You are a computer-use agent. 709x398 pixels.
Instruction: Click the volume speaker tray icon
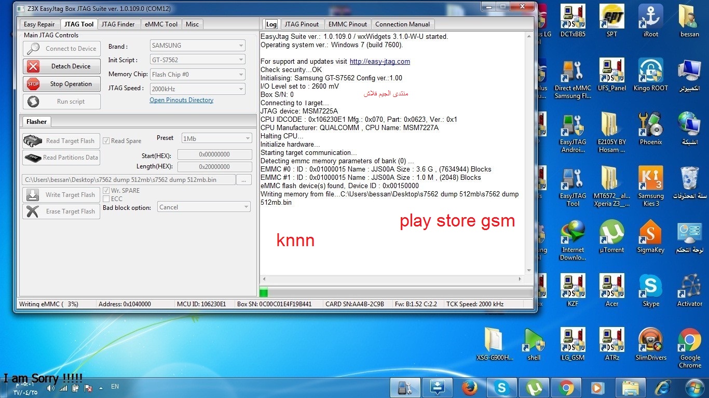click(51, 388)
